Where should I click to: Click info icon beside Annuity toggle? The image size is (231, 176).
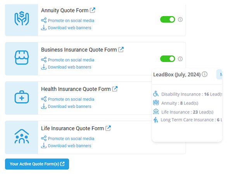point(180,19)
